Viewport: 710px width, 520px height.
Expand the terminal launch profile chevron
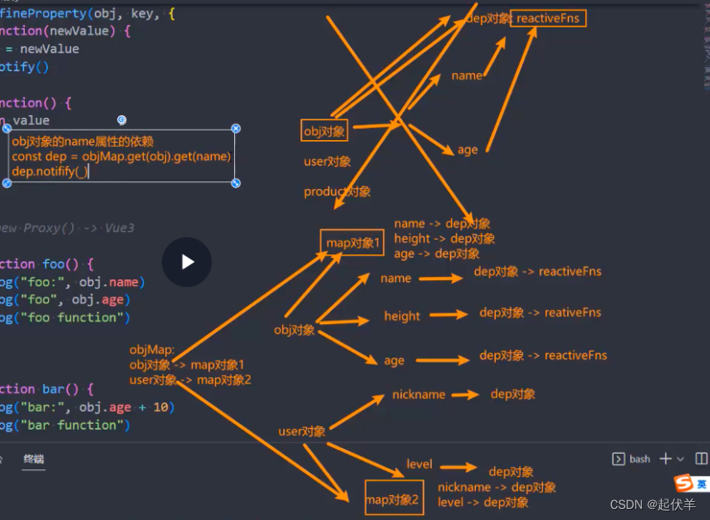click(680, 459)
